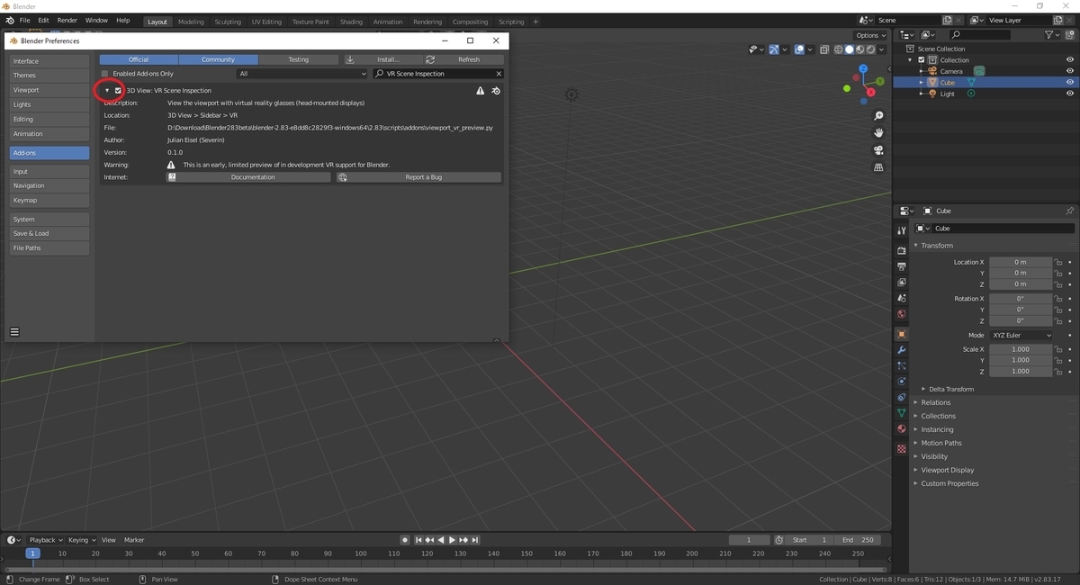Screen dimensions: 1080x585
Task: Select the Render Properties icon
Action: [x=901, y=250]
